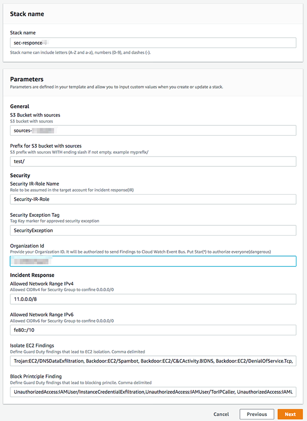Screen dimensions: 307x421
Task: Cancel the stack creation
Action: pos(221,414)
